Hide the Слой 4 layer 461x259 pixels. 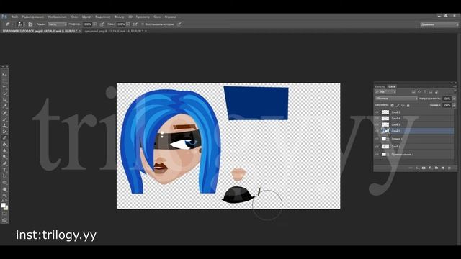pyautogui.click(x=377, y=118)
